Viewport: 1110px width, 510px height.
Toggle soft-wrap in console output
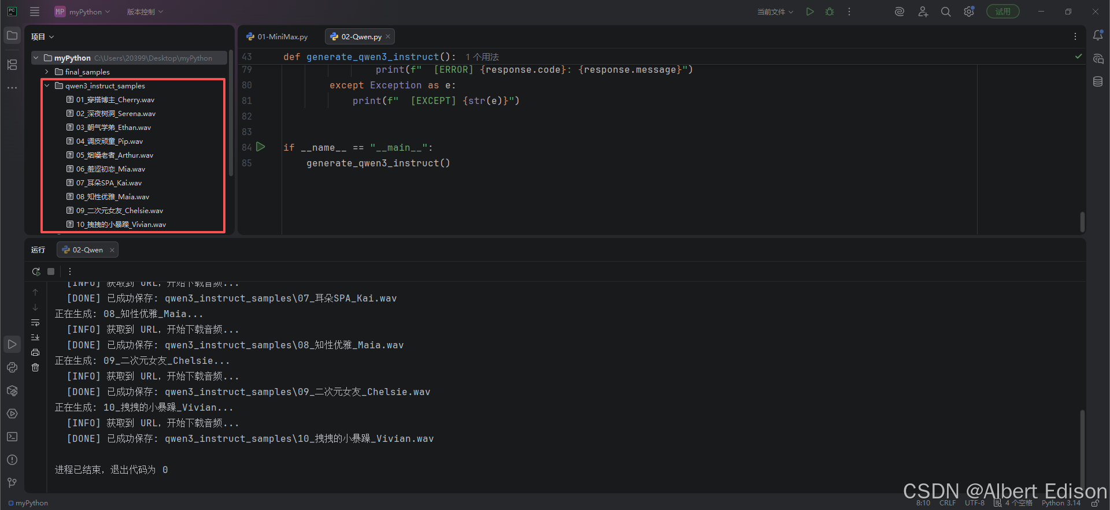(35, 322)
